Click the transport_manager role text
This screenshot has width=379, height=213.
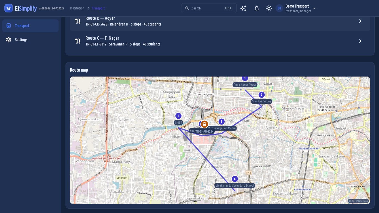(x=298, y=11)
